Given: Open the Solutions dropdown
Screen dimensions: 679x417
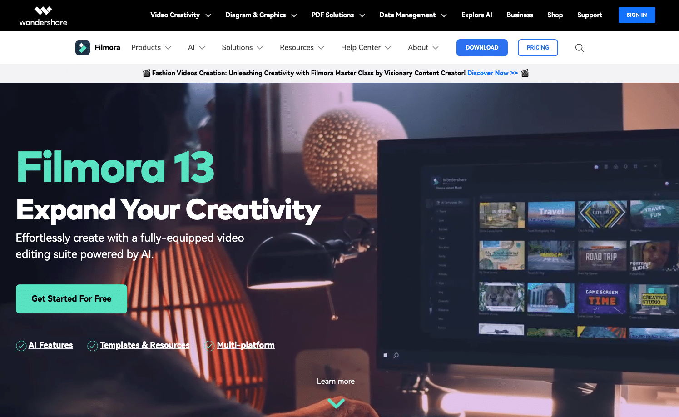Looking at the screenshot, I should click(243, 48).
